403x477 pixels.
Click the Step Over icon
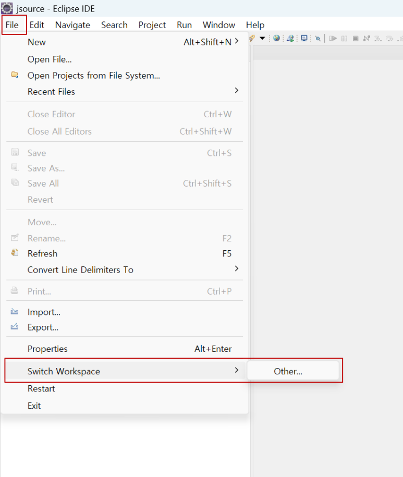click(389, 39)
